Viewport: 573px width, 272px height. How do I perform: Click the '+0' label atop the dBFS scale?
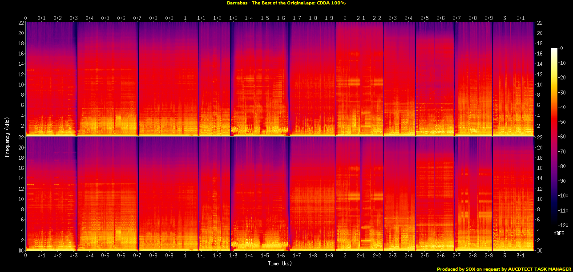561,48
